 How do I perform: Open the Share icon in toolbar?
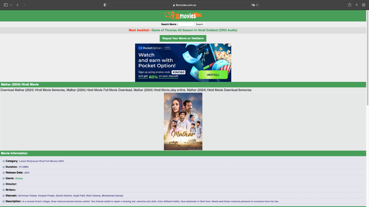pyautogui.click(x=349, y=5)
